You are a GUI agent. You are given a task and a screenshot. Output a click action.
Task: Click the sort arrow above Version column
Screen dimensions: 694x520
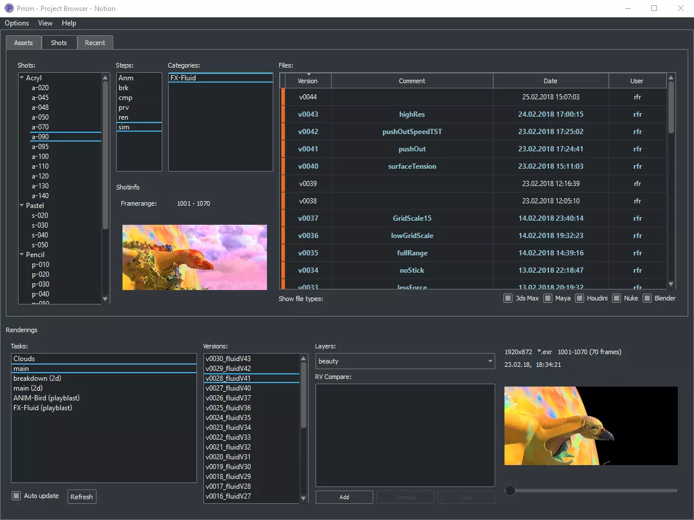[x=308, y=75]
